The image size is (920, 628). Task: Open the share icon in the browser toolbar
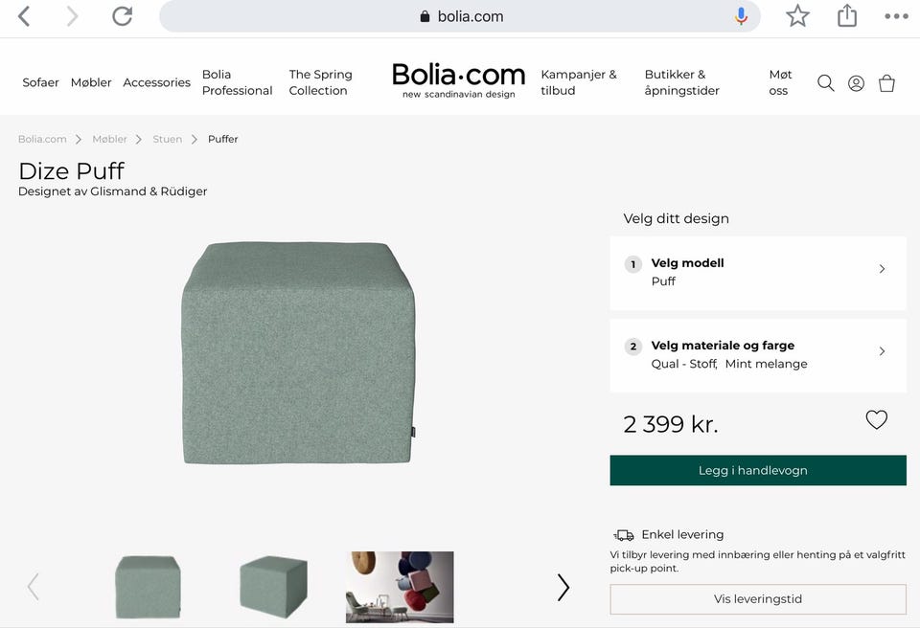coord(846,16)
